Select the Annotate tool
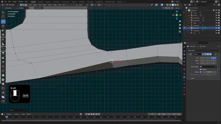This screenshot has width=221, height=124. coord(3,40)
